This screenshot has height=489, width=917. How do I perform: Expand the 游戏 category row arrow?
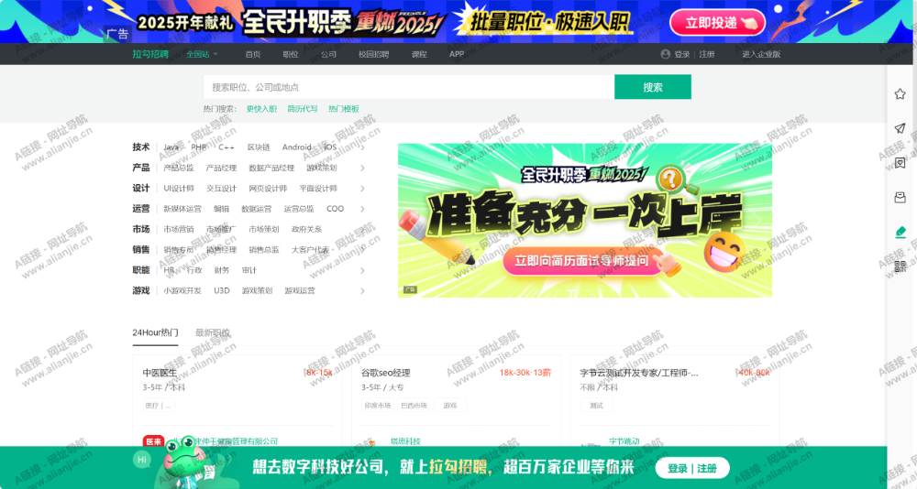pos(362,291)
